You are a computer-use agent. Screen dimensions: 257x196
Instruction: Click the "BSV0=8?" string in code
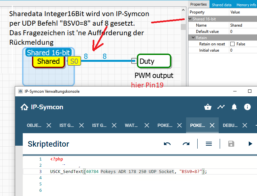coord(191,172)
